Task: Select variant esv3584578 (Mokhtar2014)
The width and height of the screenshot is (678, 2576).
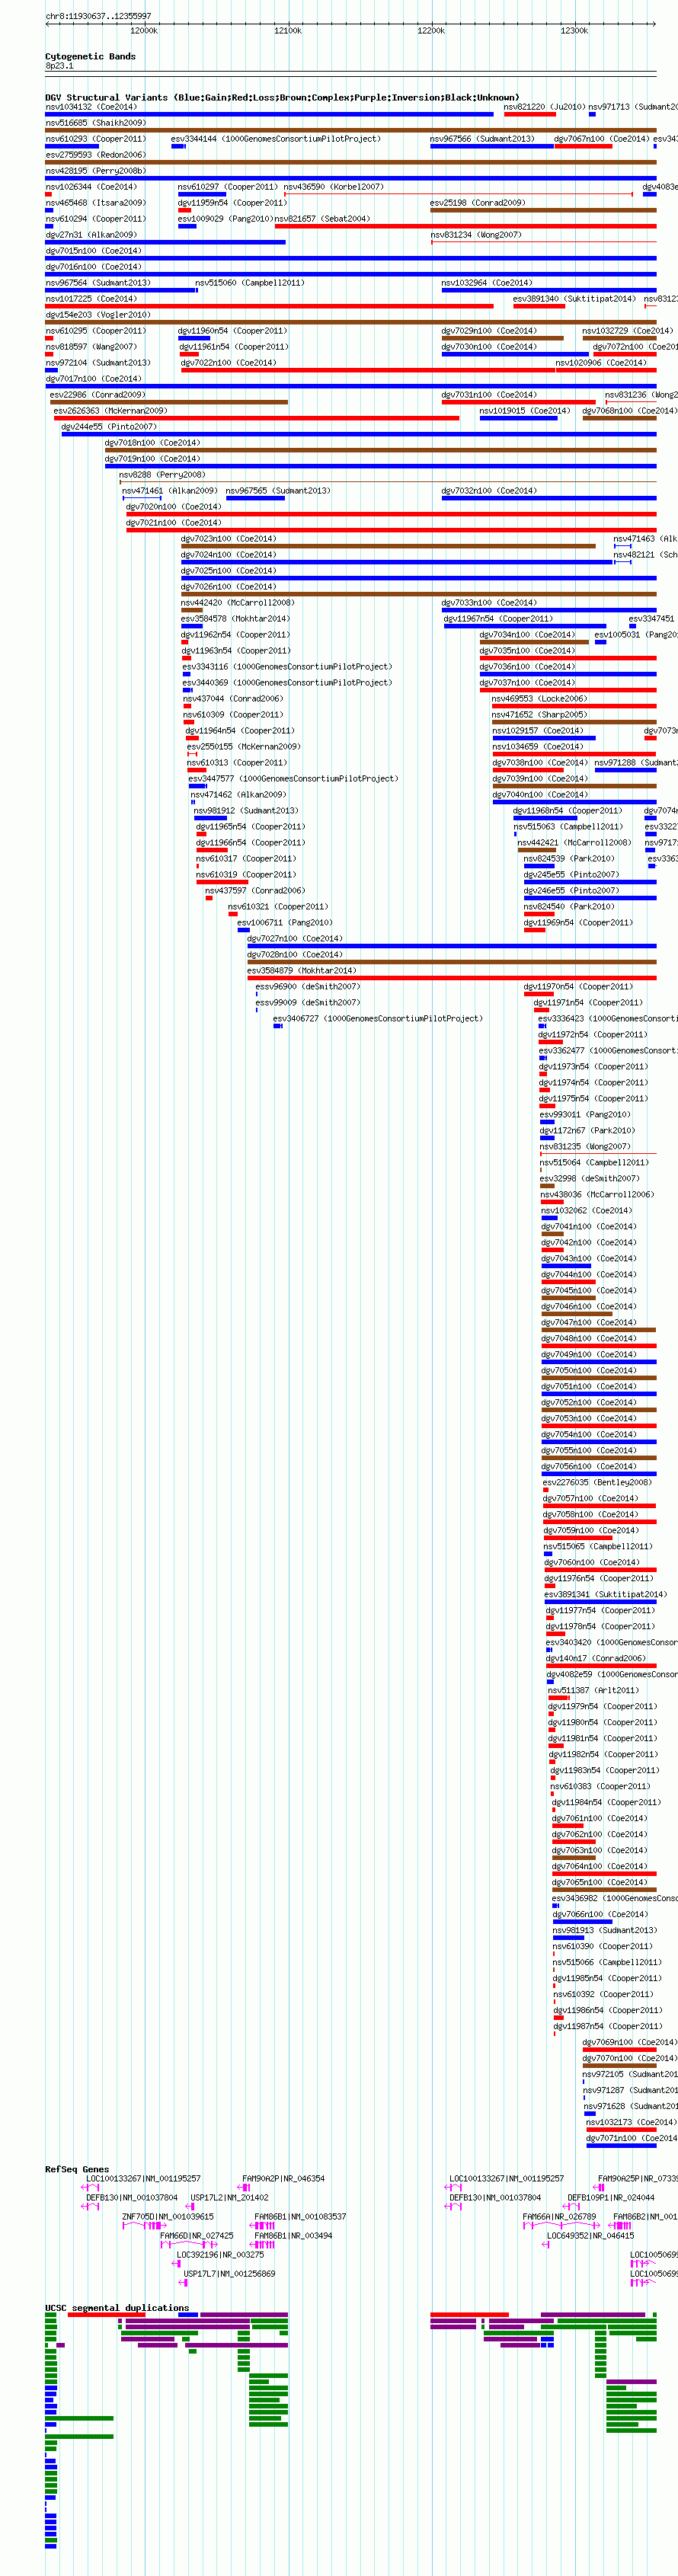Action: [235, 619]
